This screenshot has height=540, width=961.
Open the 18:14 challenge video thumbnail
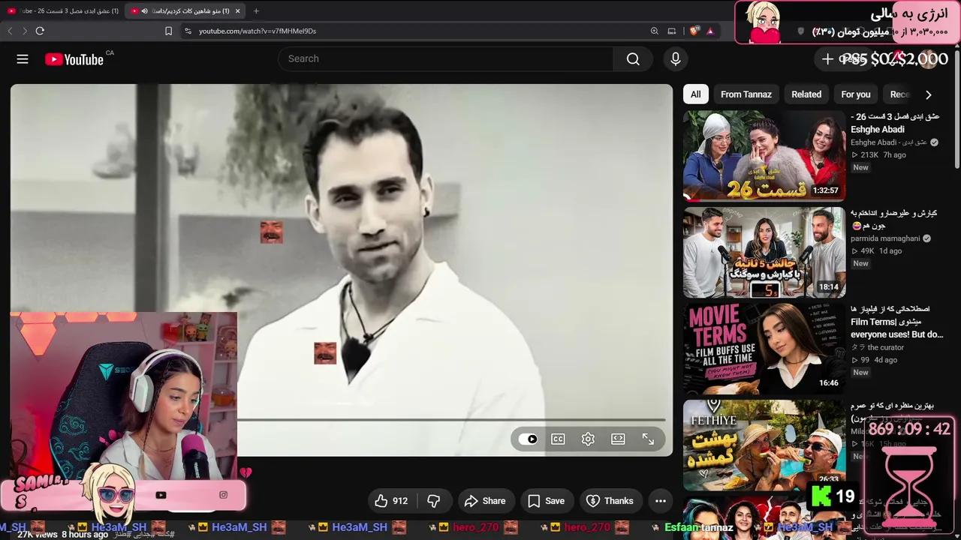pyautogui.click(x=764, y=253)
